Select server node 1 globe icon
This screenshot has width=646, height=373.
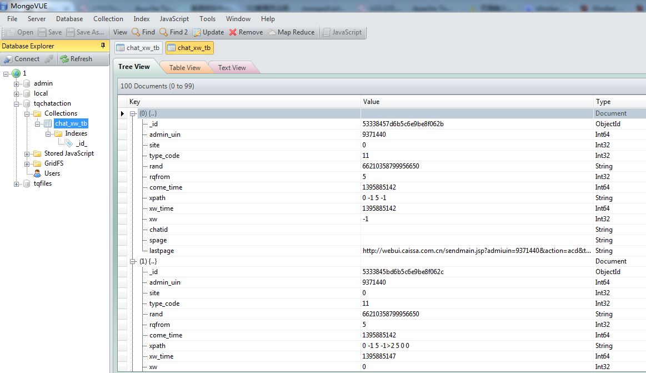point(16,73)
